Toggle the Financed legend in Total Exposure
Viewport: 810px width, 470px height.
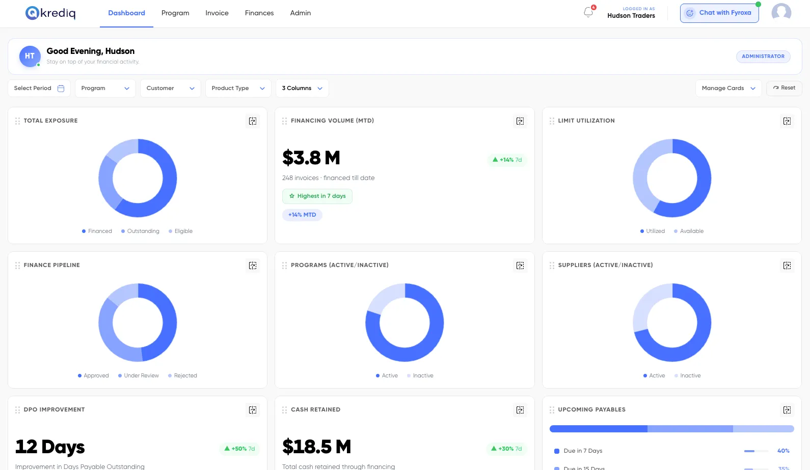tap(97, 231)
